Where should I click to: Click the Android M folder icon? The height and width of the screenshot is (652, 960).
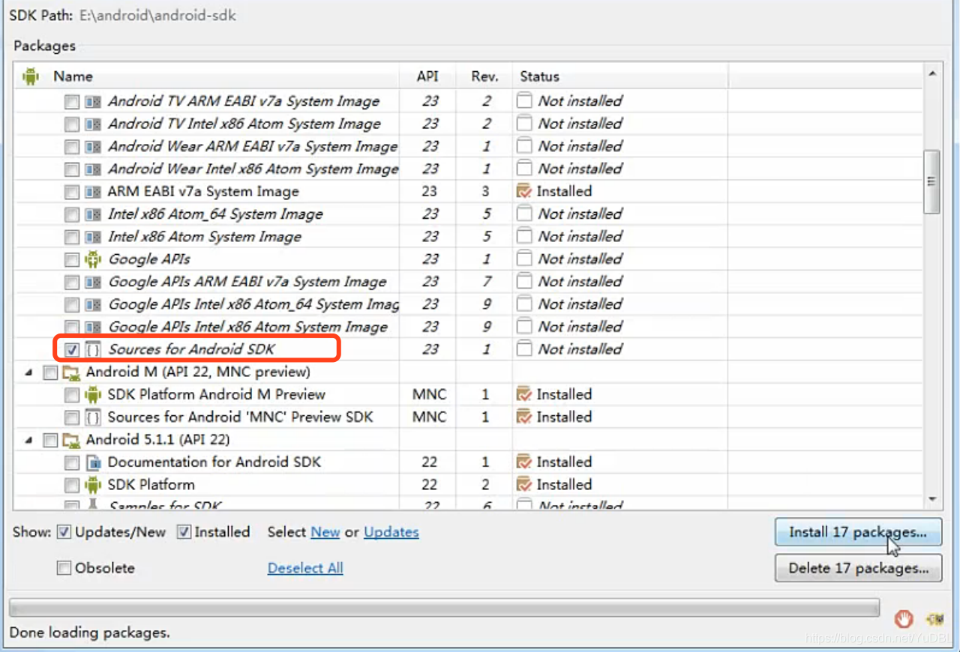(71, 372)
